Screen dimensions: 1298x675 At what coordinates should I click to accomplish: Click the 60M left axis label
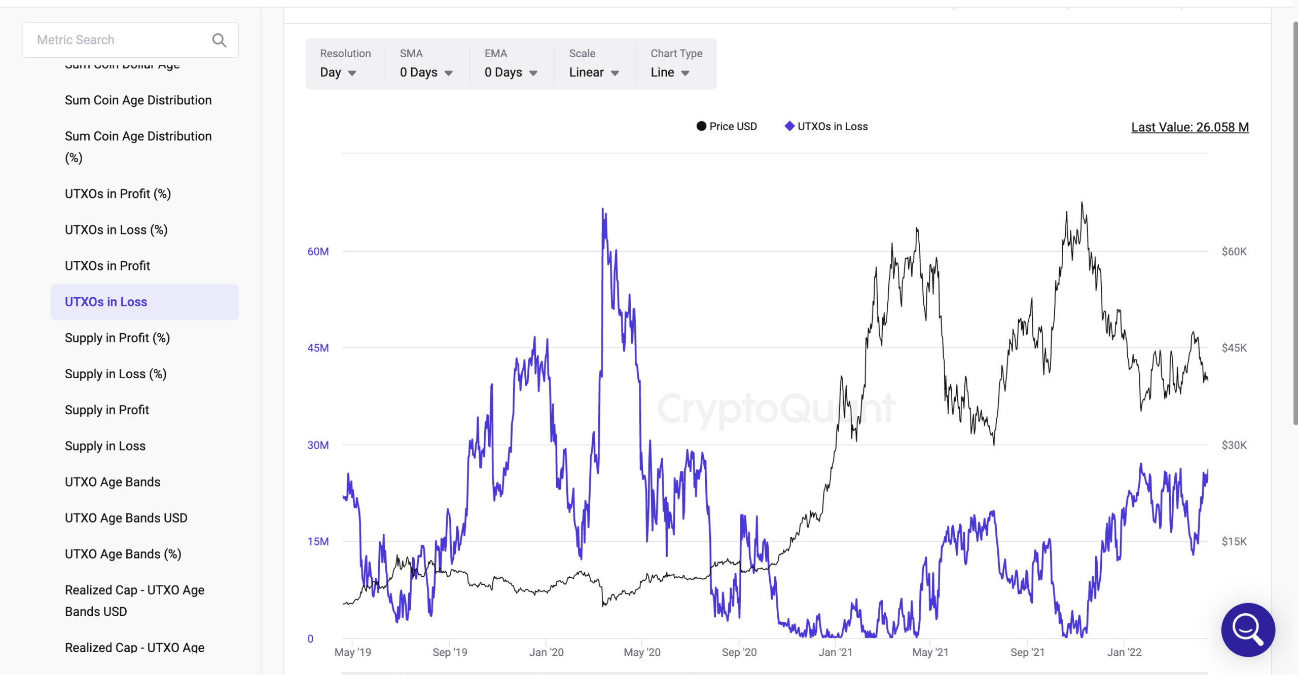click(318, 252)
